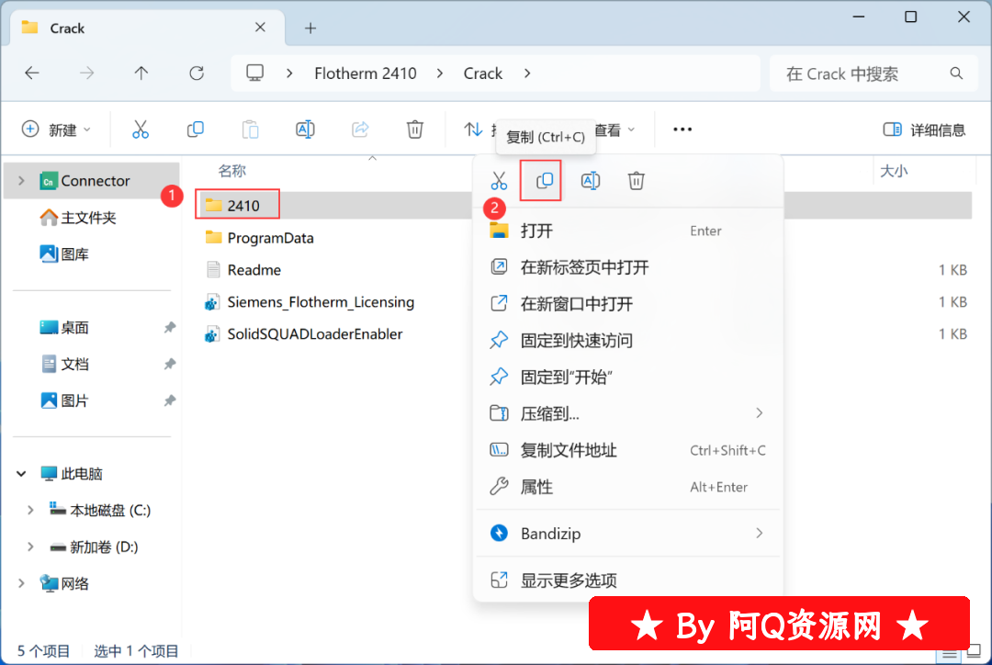The image size is (992, 665).
Task: Click Copy icon in top toolbar
Action: click(x=196, y=130)
